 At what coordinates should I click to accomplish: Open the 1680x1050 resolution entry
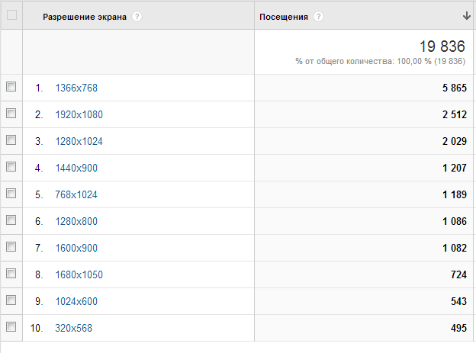[x=79, y=274]
